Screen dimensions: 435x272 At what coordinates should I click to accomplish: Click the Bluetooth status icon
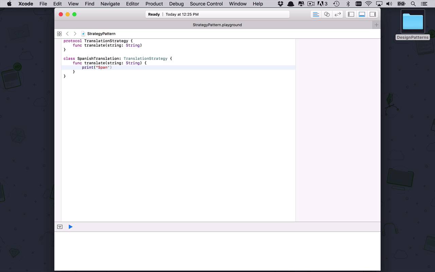(x=348, y=4)
